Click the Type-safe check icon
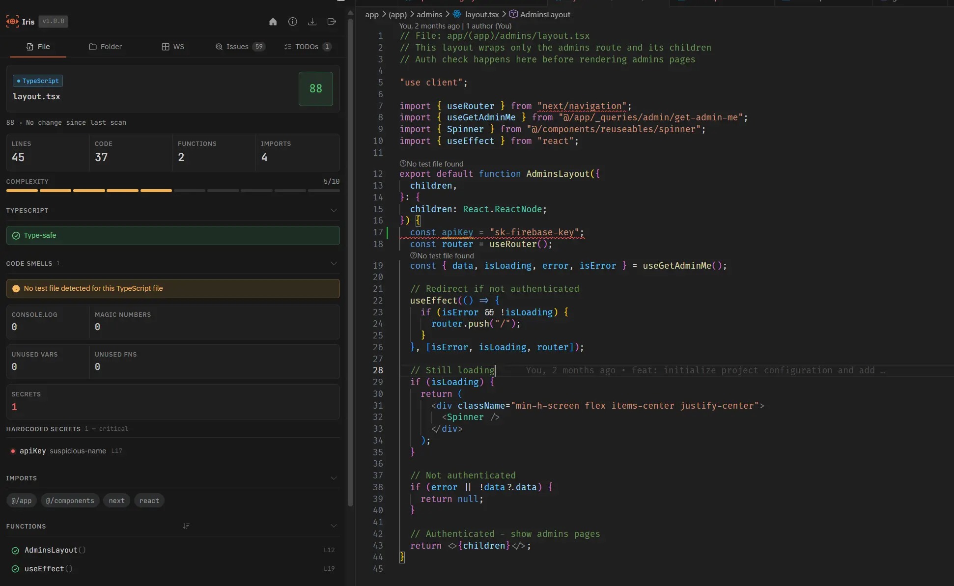The height and width of the screenshot is (586, 954). (x=16, y=236)
